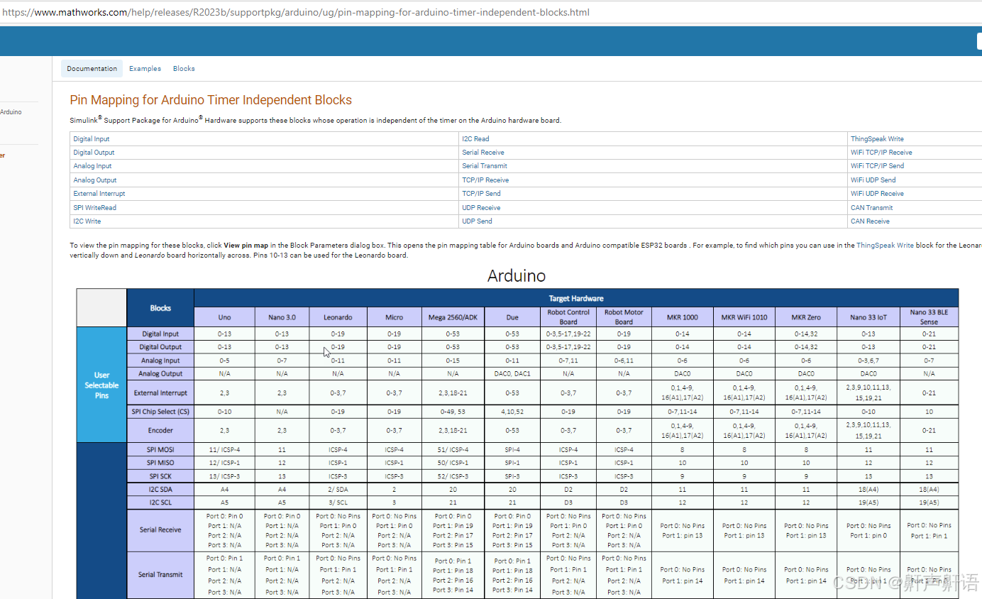
Task: Open the I2C Write link
Action: coord(87,221)
